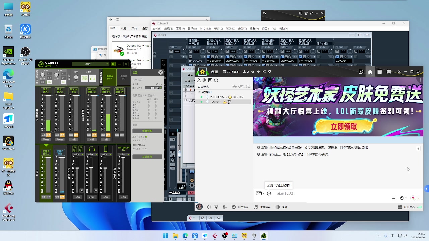Toggle mute on Mix B channel
The image size is (429, 241).
[x=62, y=197]
